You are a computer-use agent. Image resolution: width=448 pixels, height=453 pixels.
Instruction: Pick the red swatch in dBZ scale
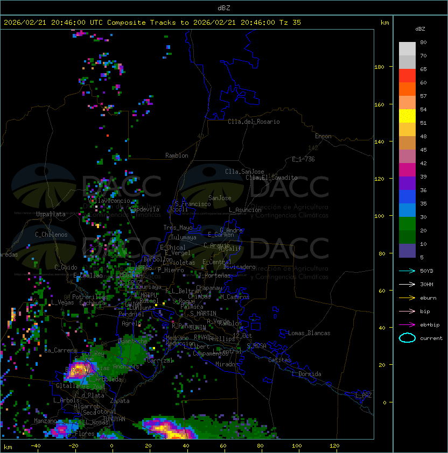pyautogui.click(x=407, y=76)
